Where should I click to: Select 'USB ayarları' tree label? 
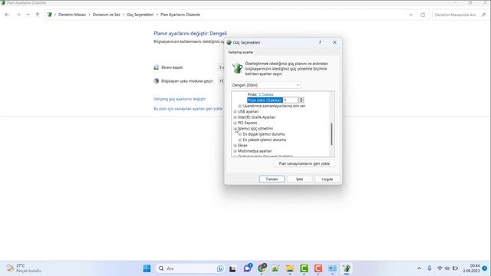click(248, 112)
